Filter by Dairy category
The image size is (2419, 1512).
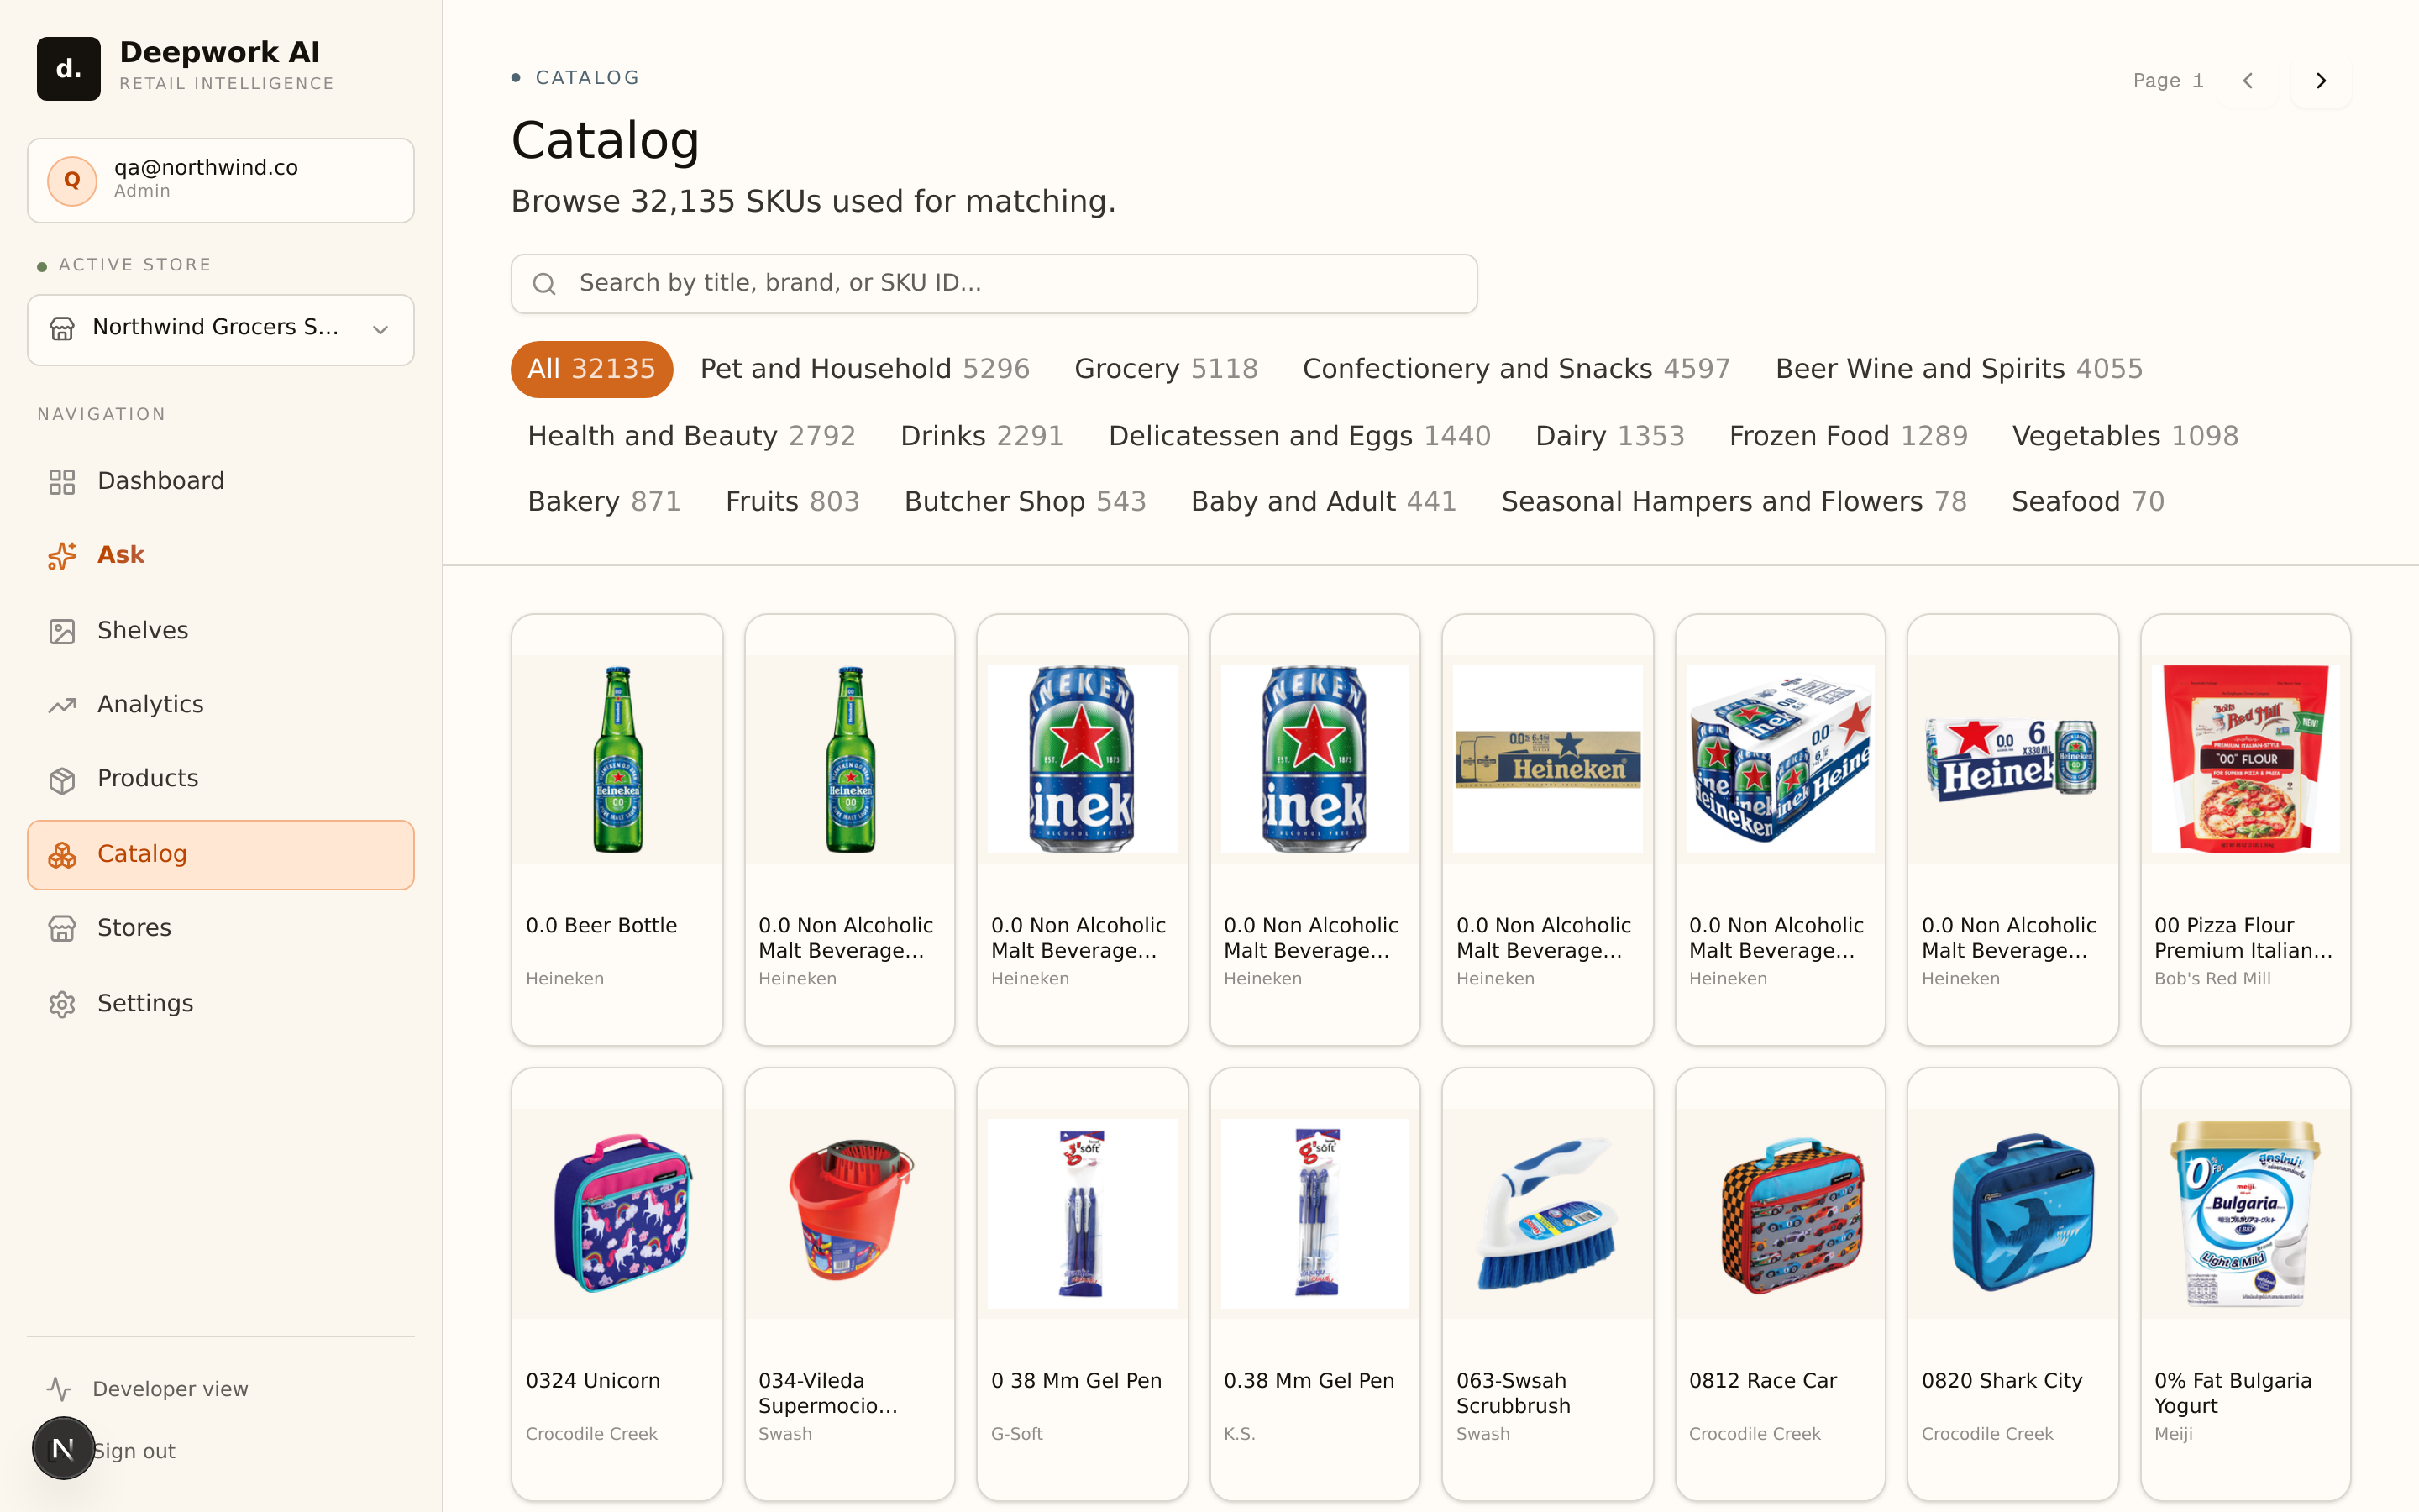click(1609, 436)
